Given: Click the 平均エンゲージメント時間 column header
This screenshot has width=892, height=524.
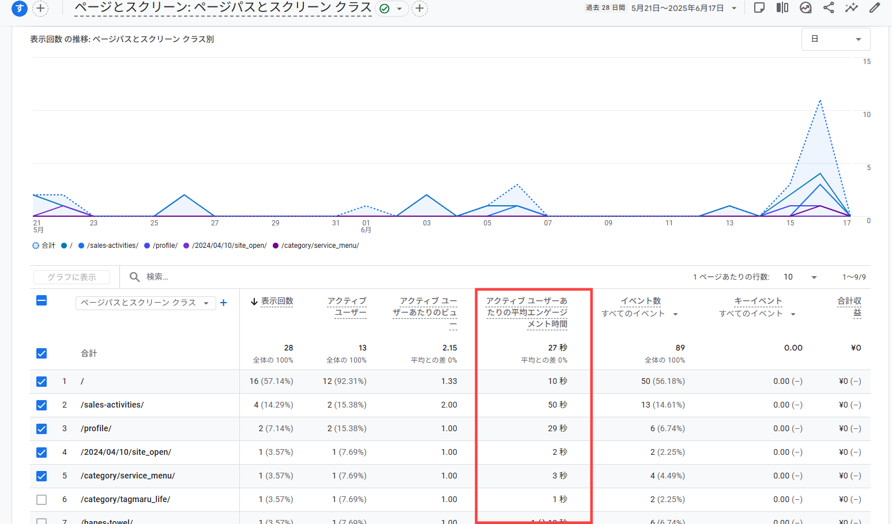Looking at the screenshot, I should click(527, 312).
